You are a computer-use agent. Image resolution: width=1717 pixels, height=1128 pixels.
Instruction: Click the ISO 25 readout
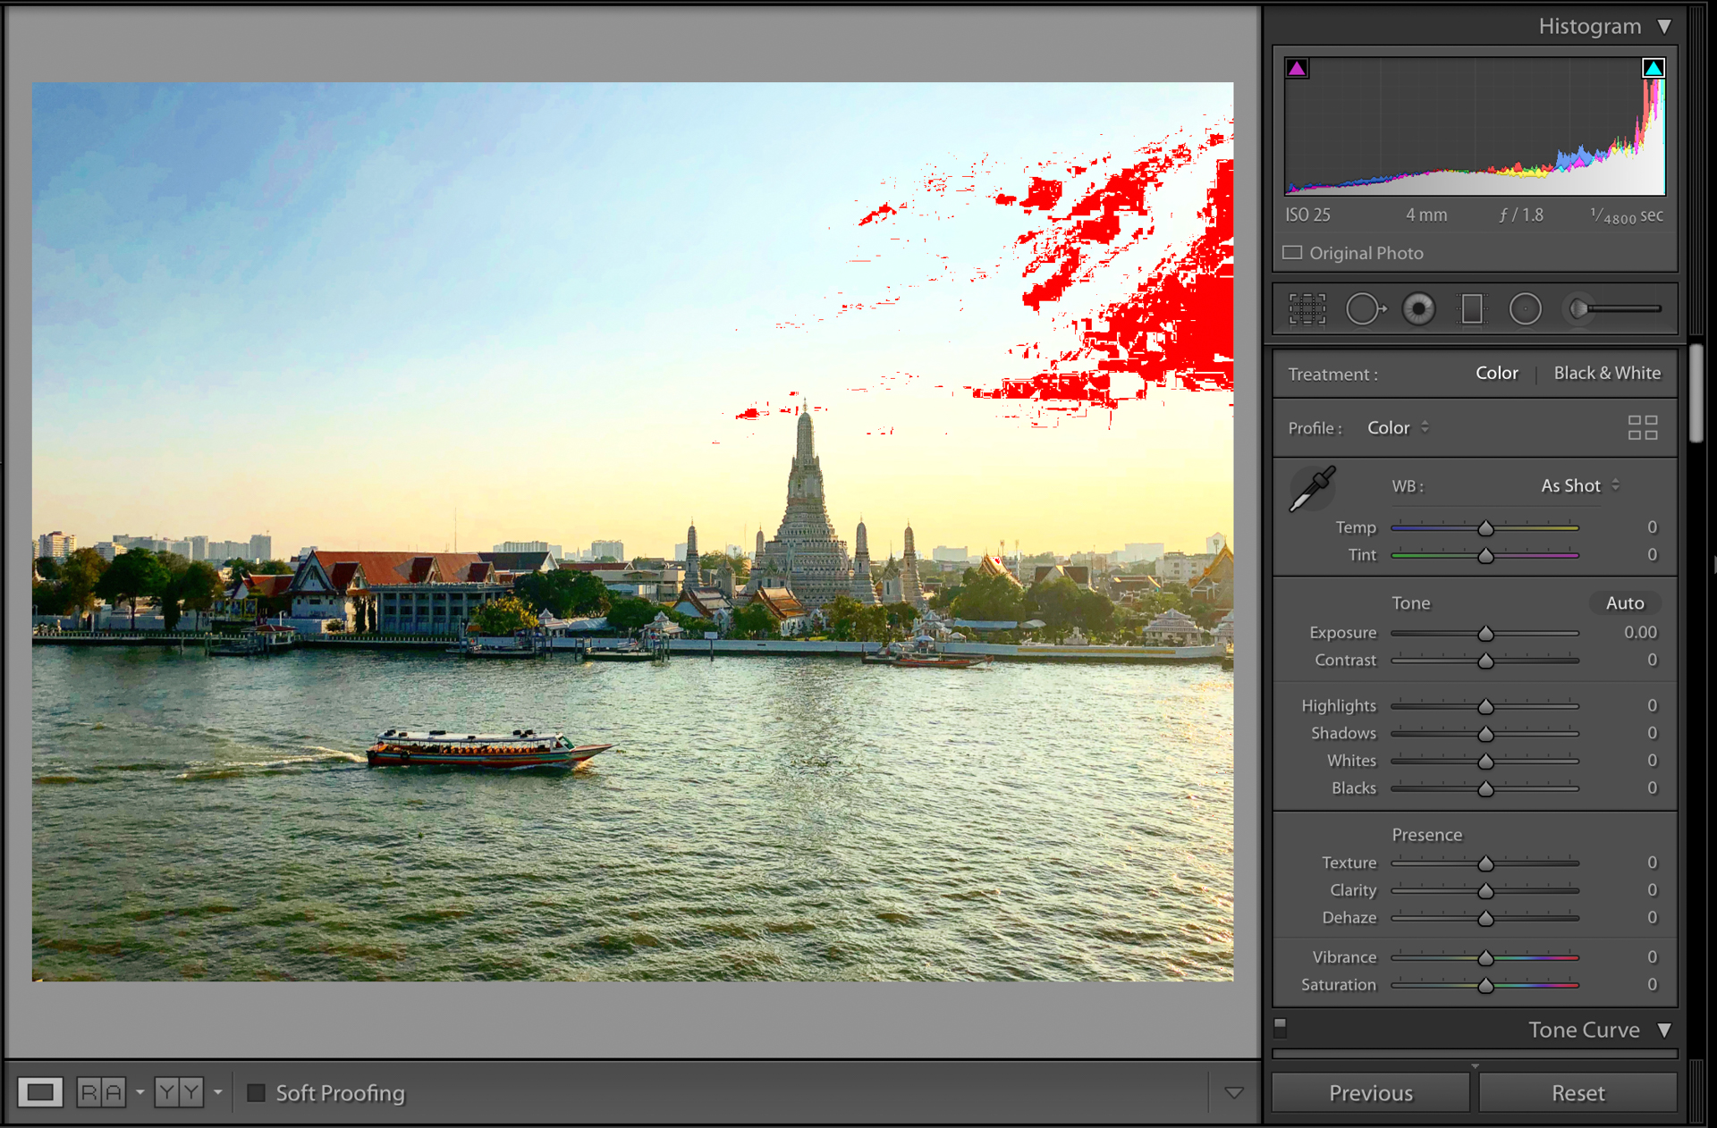pos(1307,215)
